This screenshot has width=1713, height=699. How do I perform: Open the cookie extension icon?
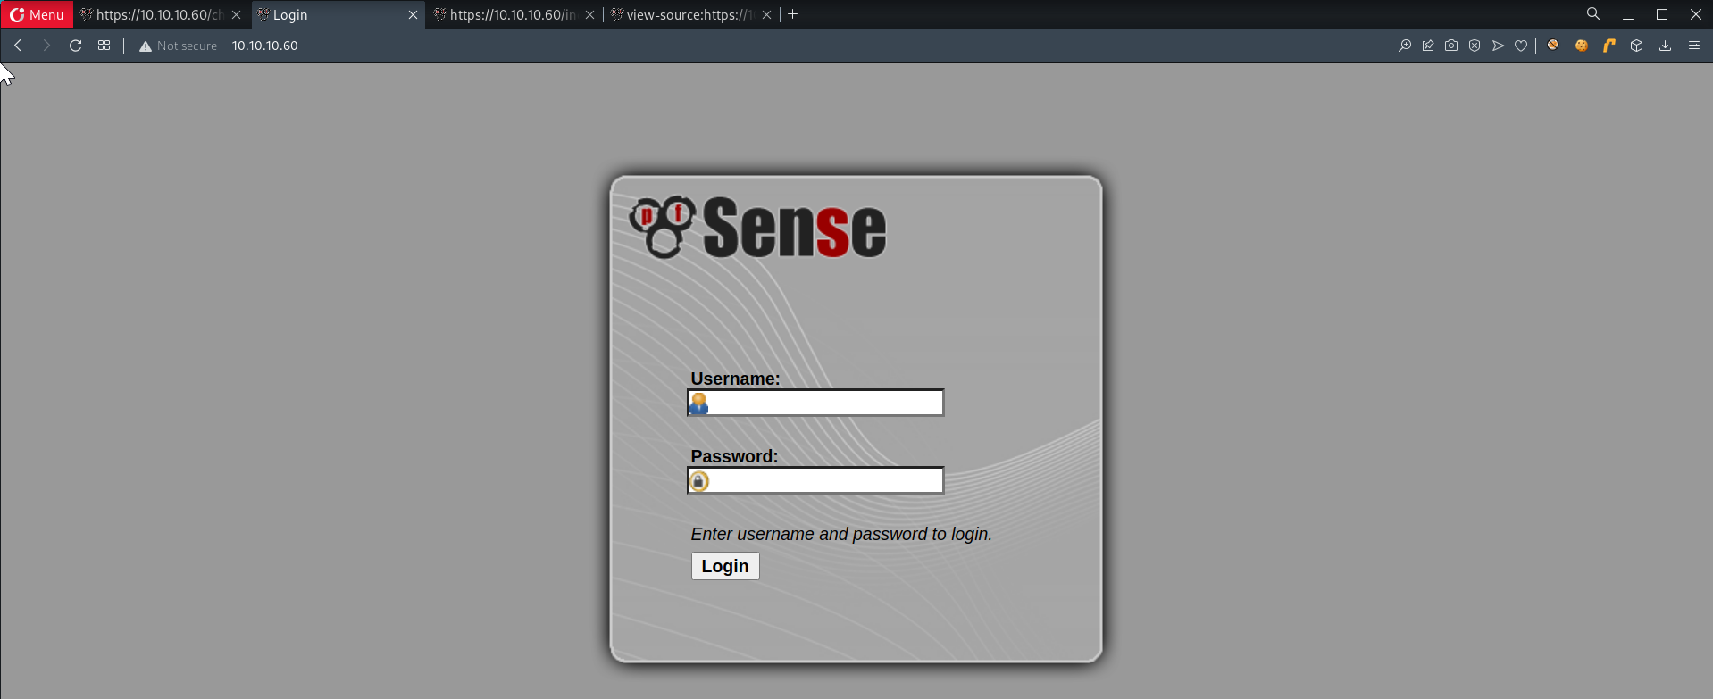click(x=1582, y=46)
